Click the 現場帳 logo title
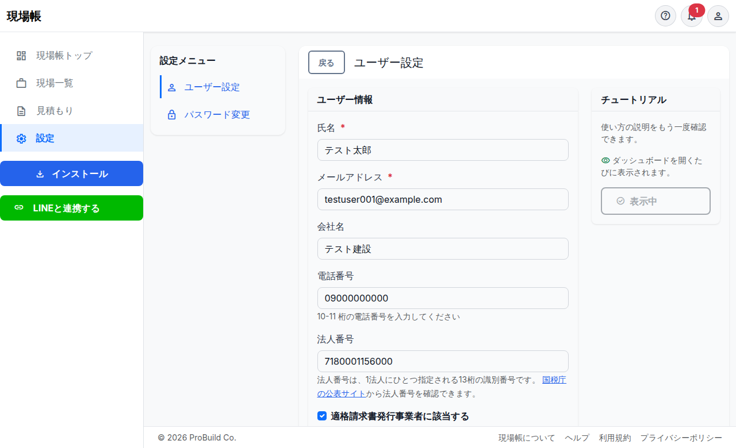The width and height of the screenshot is (736, 448). pos(24,16)
